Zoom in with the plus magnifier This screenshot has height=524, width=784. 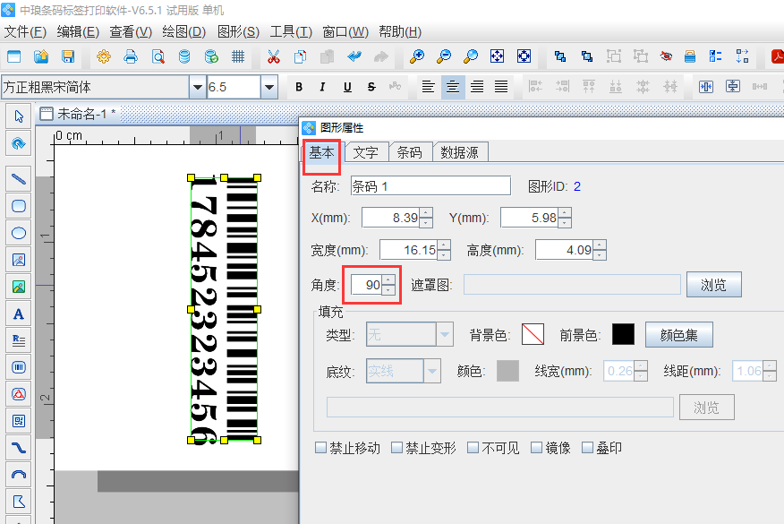click(417, 56)
